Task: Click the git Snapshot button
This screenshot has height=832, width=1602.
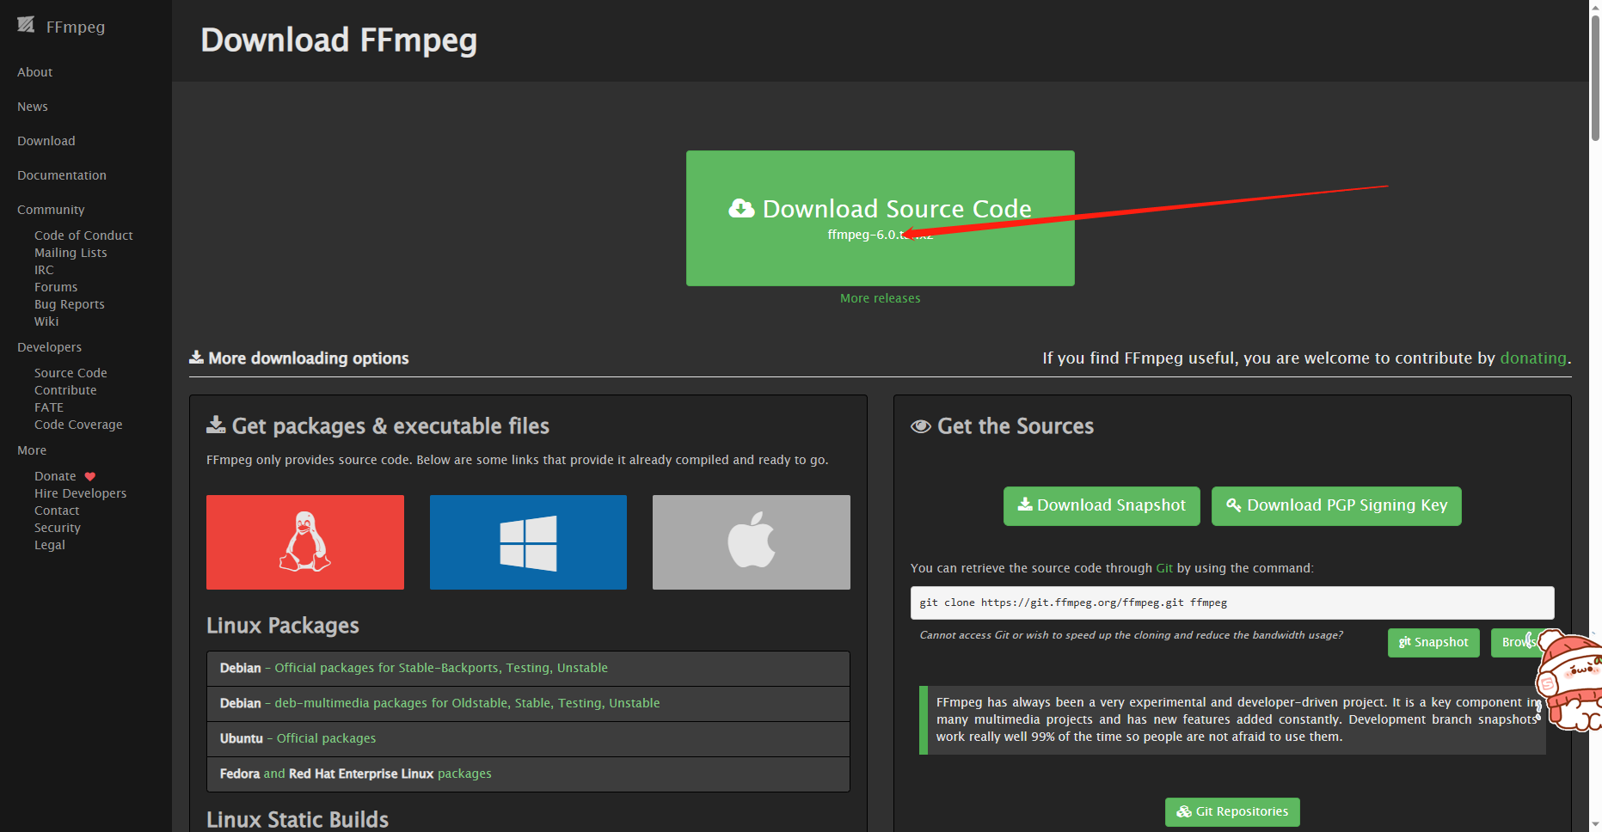Action: (x=1433, y=642)
